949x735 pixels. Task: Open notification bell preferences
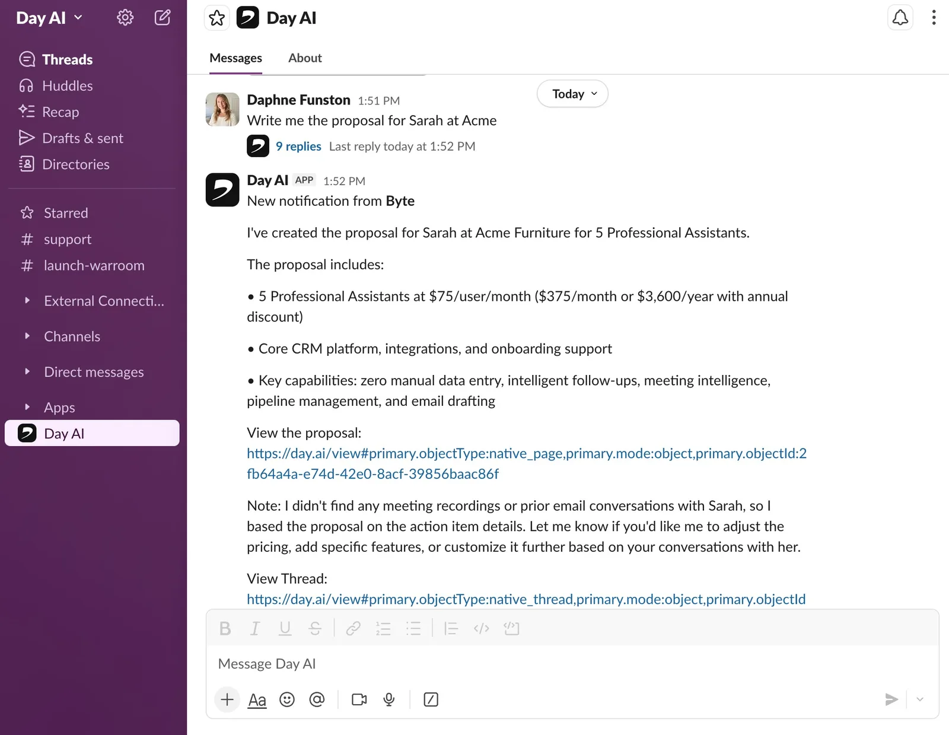tap(900, 18)
